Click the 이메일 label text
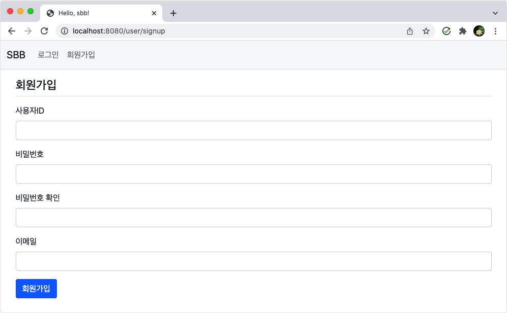The image size is (507, 313). click(26, 241)
